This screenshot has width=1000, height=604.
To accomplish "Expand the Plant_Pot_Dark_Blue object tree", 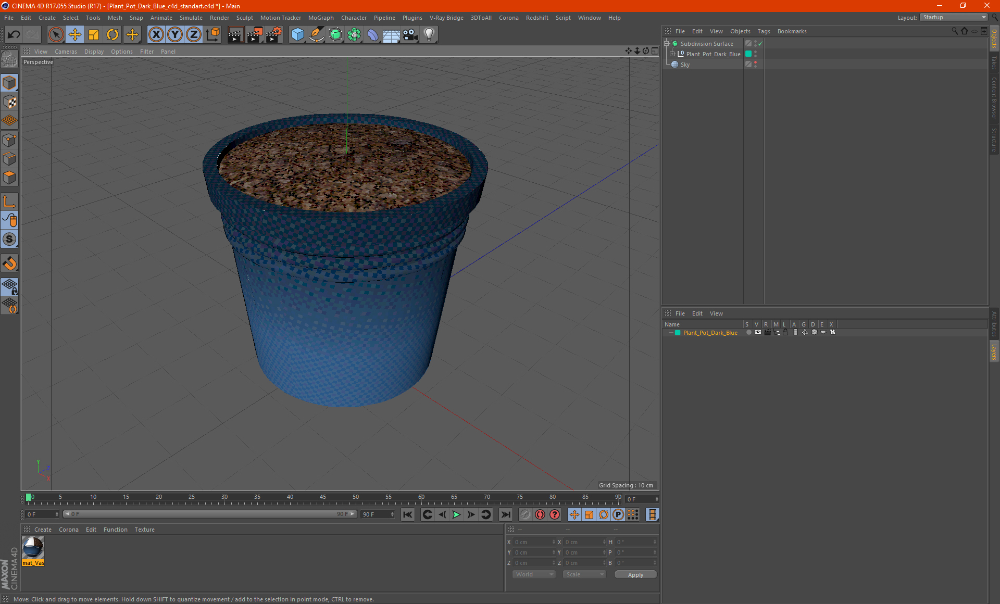I will click(x=672, y=54).
